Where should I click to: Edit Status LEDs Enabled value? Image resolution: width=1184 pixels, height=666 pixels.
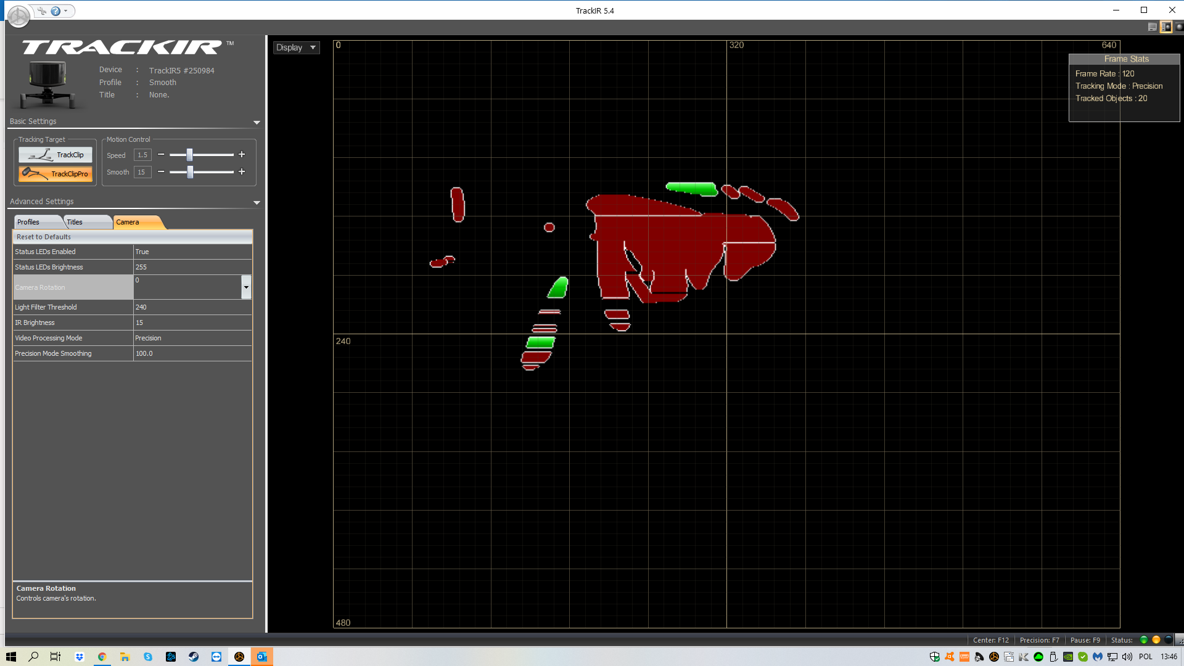tap(192, 252)
